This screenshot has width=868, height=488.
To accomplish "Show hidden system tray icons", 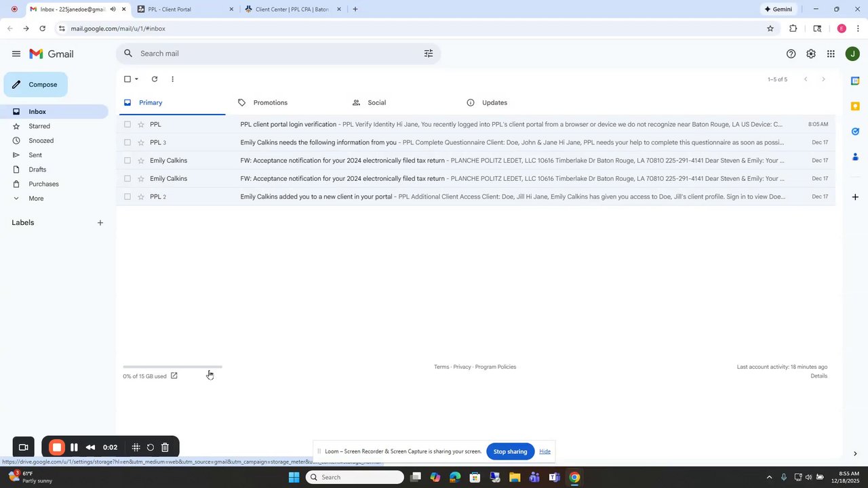I will tap(769, 477).
